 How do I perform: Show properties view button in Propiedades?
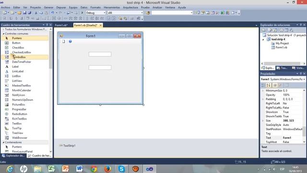[275, 85]
